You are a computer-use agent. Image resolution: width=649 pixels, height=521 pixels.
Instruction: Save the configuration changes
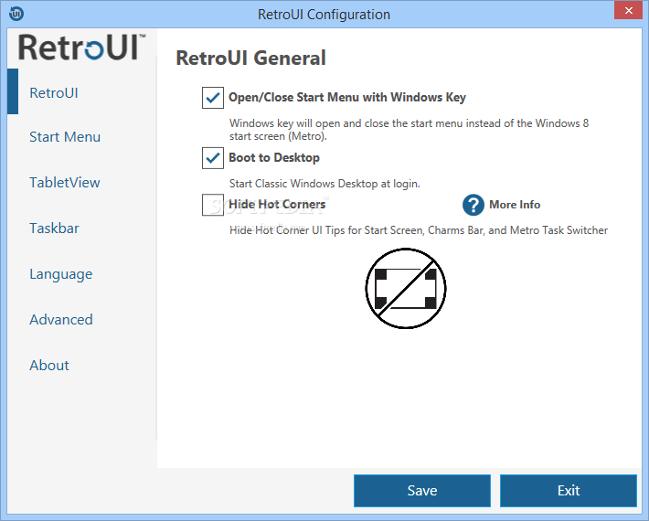click(422, 490)
